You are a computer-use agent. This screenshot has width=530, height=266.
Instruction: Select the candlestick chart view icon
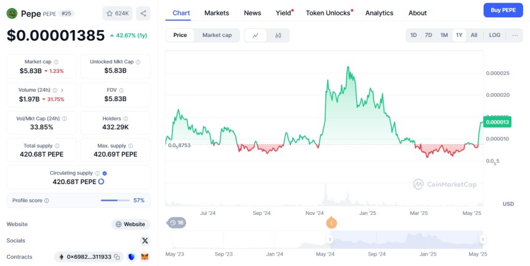click(278, 36)
